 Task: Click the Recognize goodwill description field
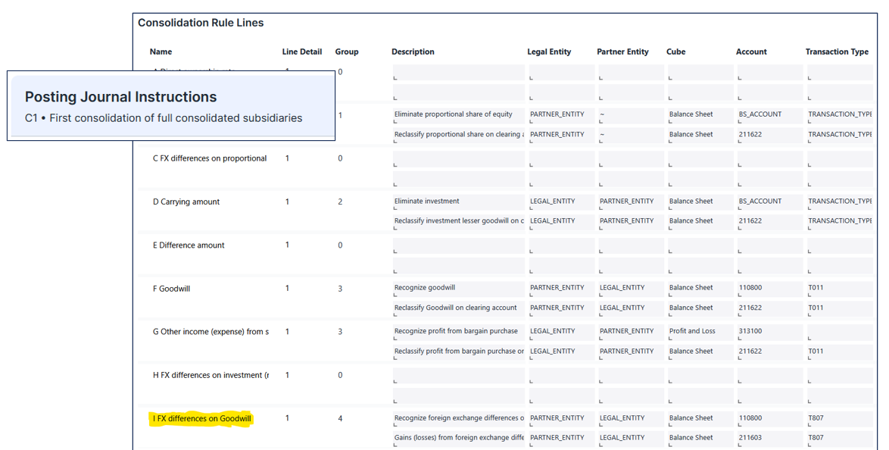point(458,288)
